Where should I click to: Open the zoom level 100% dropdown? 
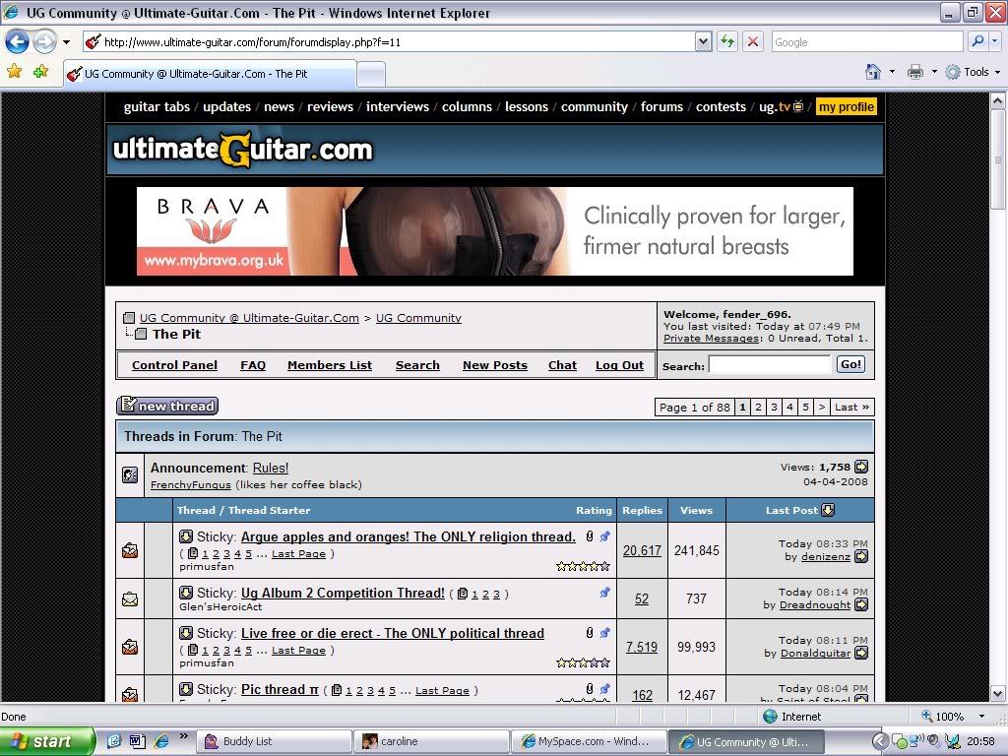coord(981,717)
